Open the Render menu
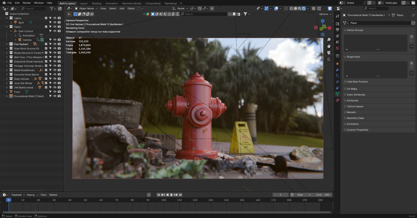The image size is (417, 218). [x=27, y=2]
